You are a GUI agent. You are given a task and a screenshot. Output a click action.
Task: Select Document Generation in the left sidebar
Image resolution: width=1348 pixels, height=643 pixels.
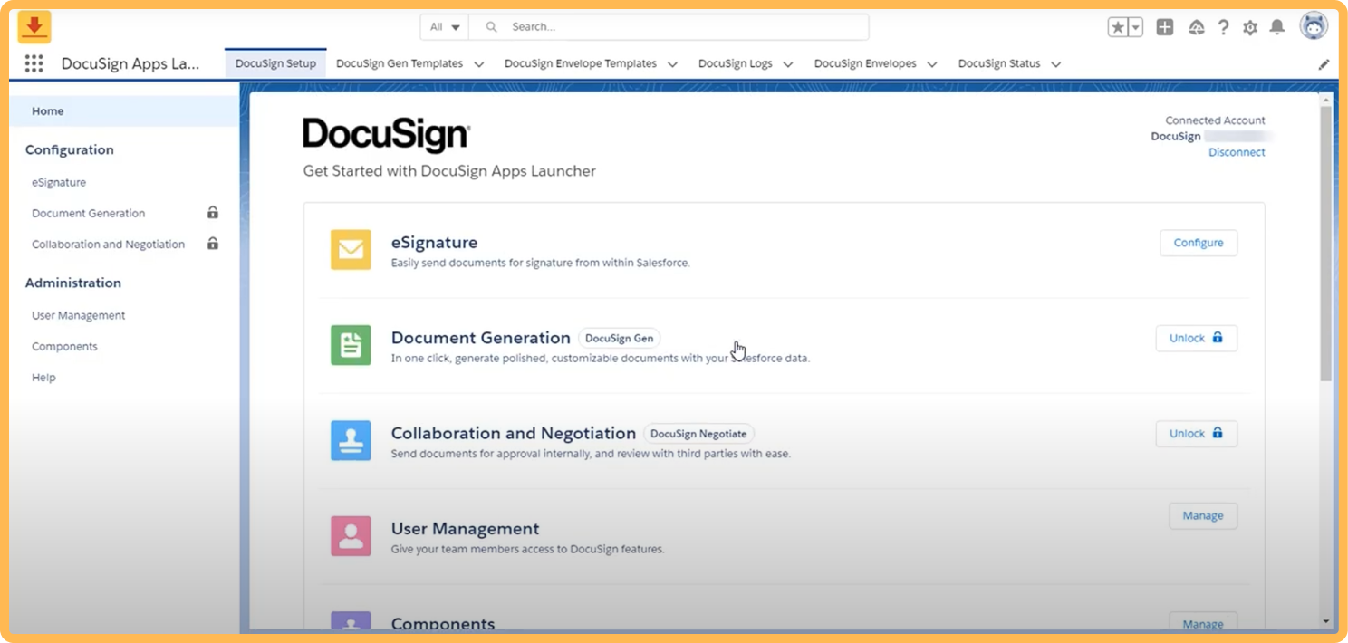(88, 213)
